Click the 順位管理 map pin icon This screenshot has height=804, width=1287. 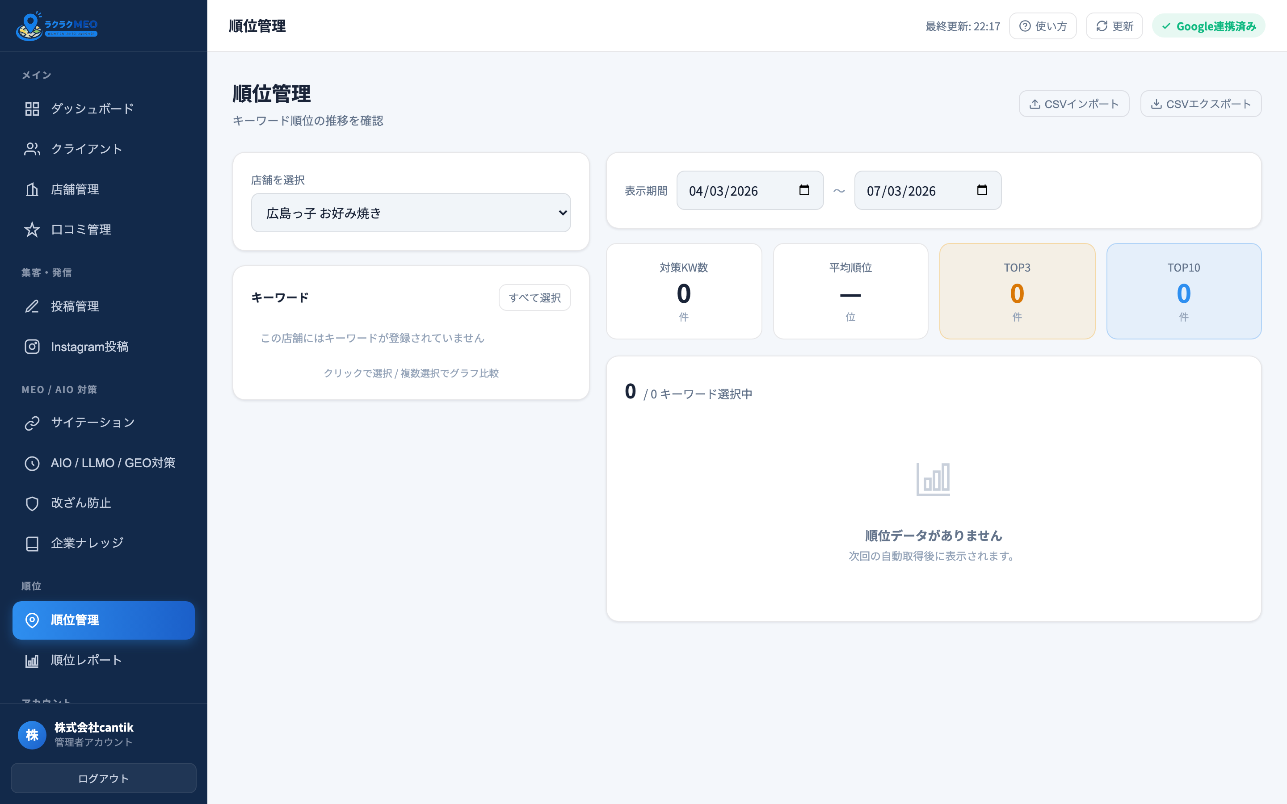tap(32, 620)
